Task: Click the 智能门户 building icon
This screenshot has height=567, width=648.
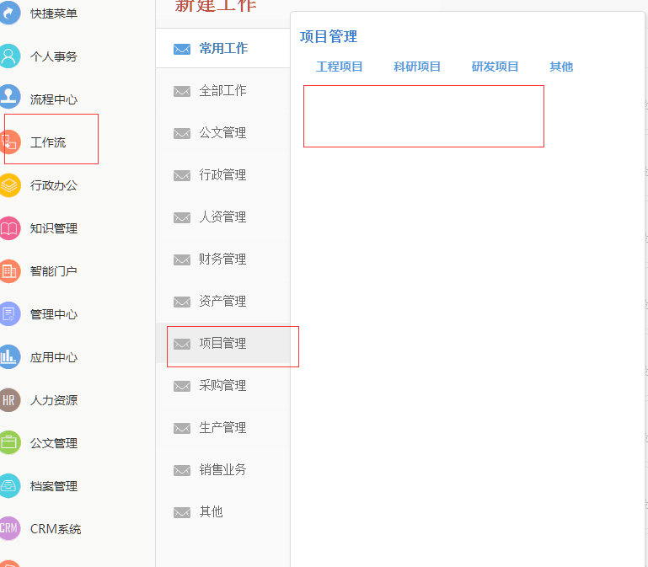Action: coord(9,271)
